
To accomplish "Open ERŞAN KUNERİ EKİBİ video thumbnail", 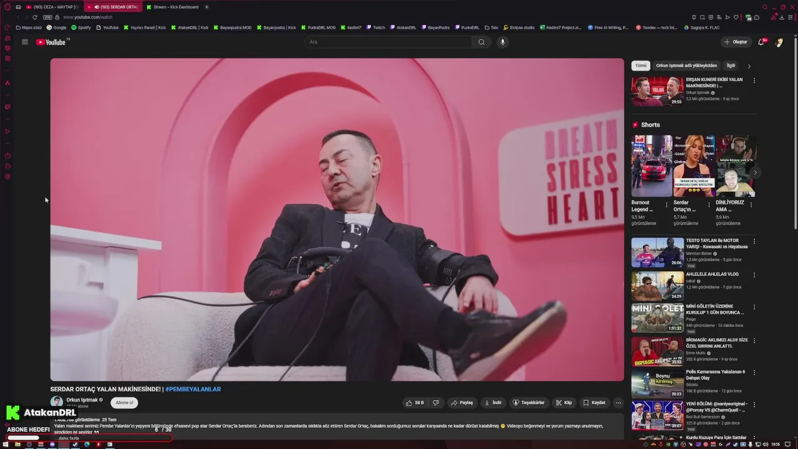I will tap(657, 91).
